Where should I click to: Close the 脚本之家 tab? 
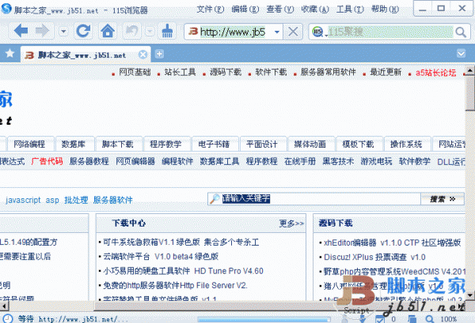pos(142,54)
